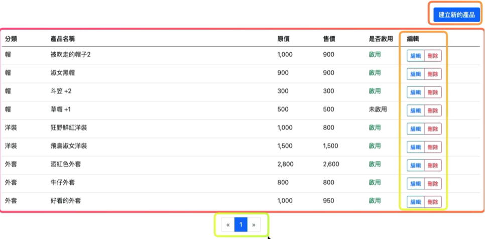Click the 是否啟用 column header
The width and height of the screenshot is (485, 239).
381,39
